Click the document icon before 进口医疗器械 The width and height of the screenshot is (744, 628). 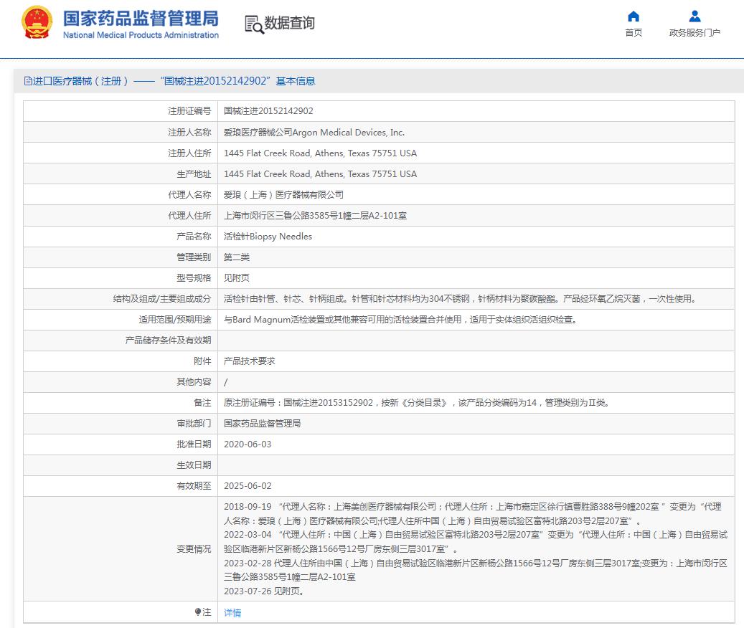28,81
